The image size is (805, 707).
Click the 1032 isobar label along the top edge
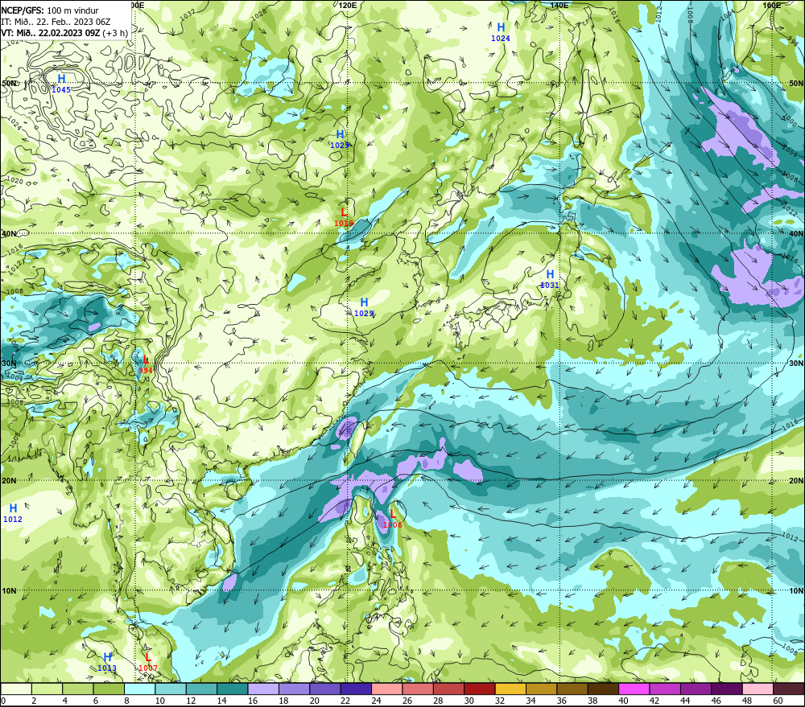(188, 14)
